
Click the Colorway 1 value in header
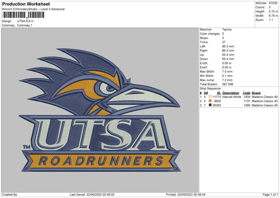click(25, 25)
